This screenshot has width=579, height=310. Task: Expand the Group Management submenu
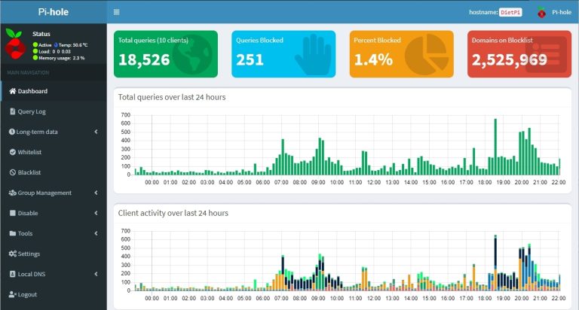(96, 193)
